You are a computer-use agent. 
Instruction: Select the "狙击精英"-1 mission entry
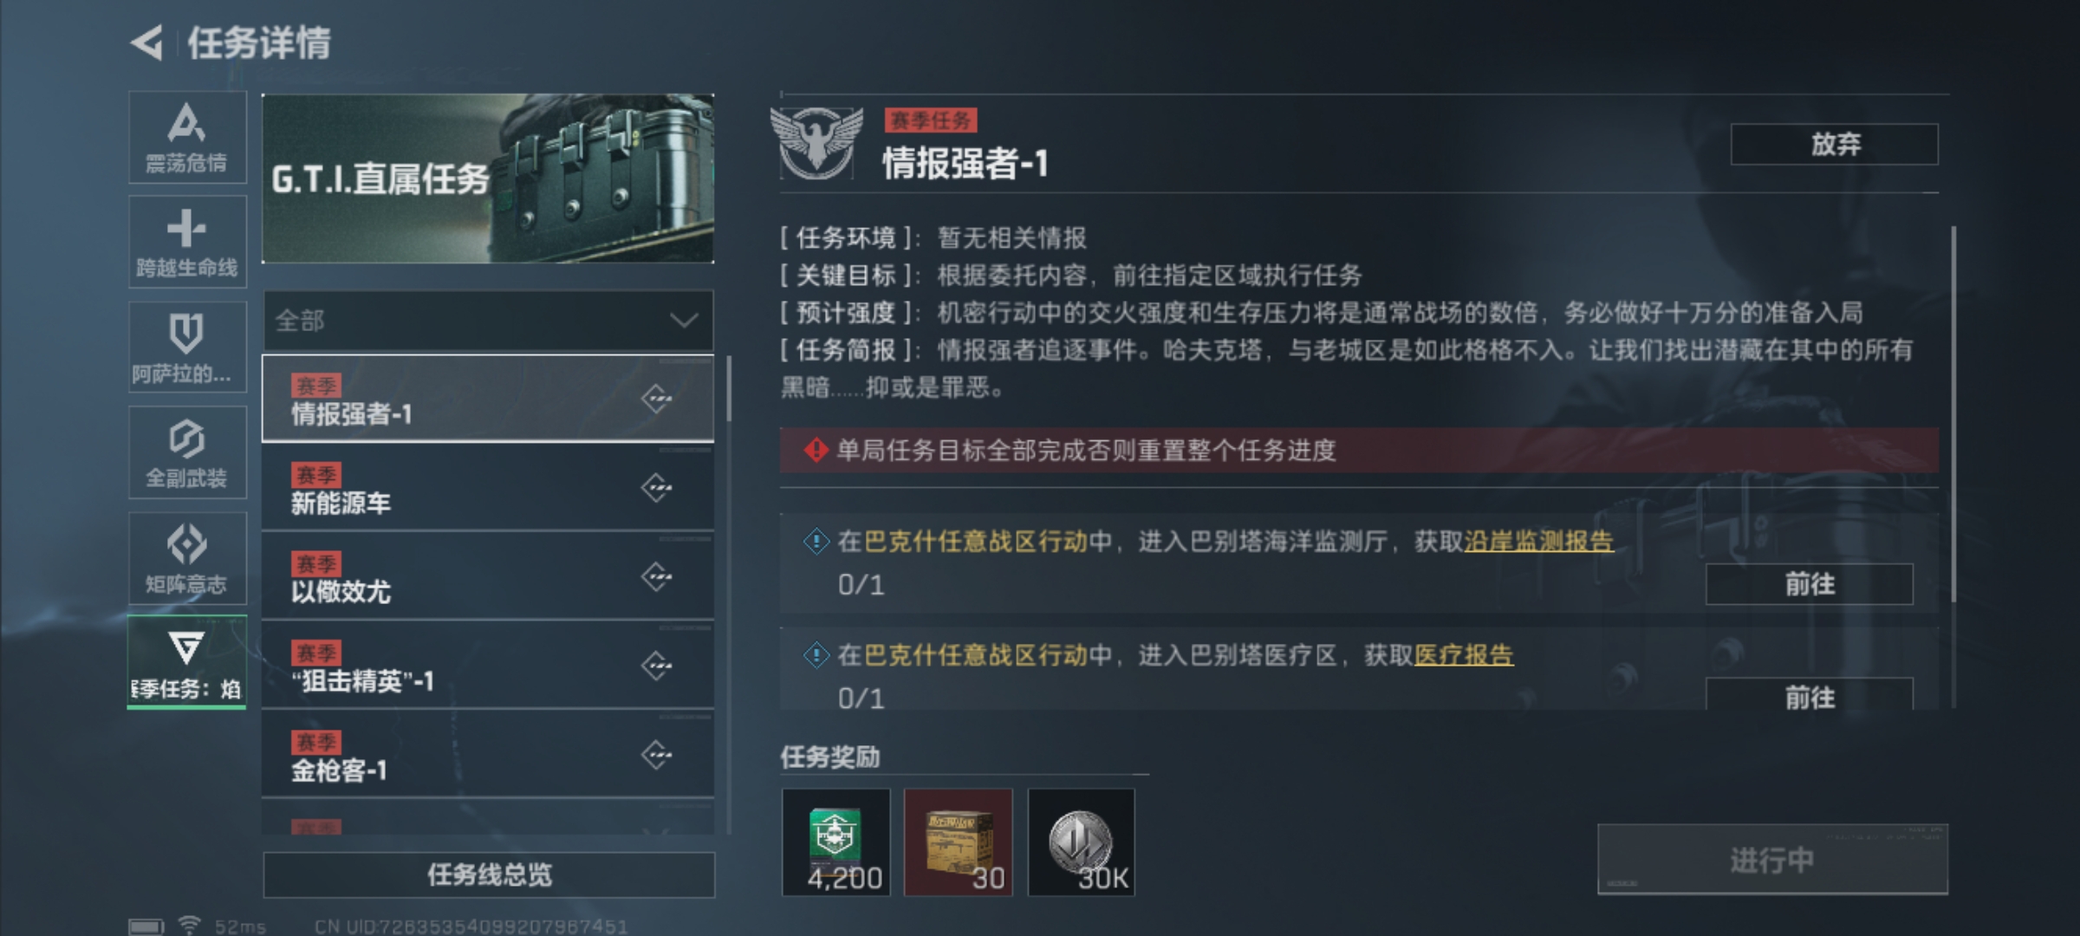pos(488,666)
